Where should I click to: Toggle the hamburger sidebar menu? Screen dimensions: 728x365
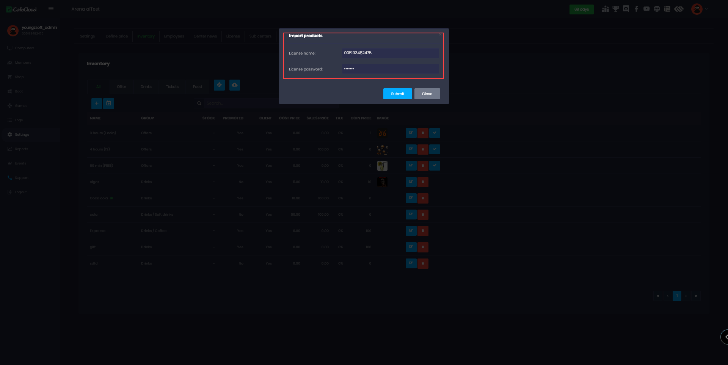51,9
